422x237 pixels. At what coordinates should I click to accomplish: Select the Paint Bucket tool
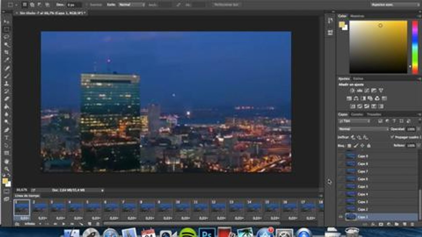pos(6,106)
